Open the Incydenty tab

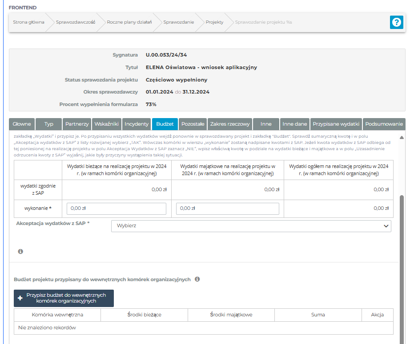point(137,124)
